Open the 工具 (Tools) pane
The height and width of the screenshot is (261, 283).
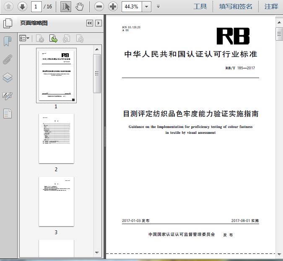point(200,6)
